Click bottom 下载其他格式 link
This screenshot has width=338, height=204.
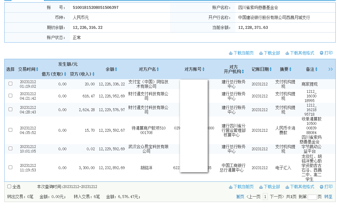pos(300,187)
